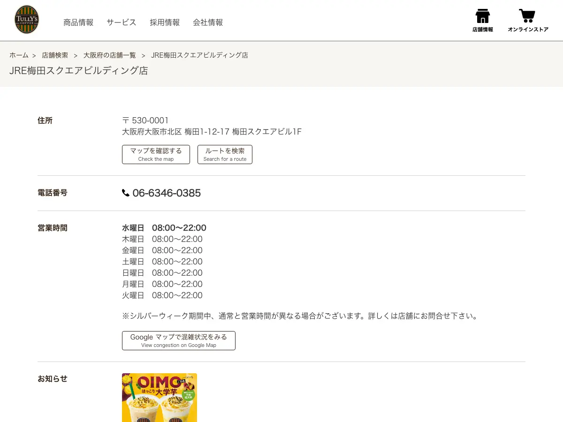Click the 金曜日 hours row

click(162, 250)
